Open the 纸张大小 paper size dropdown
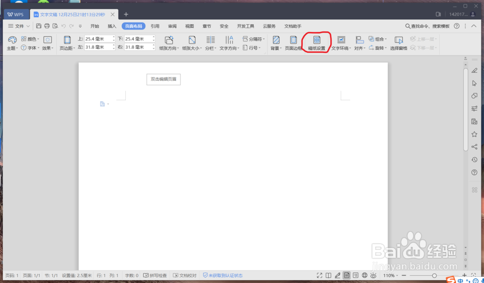The width and height of the screenshot is (484, 283). tap(192, 48)
